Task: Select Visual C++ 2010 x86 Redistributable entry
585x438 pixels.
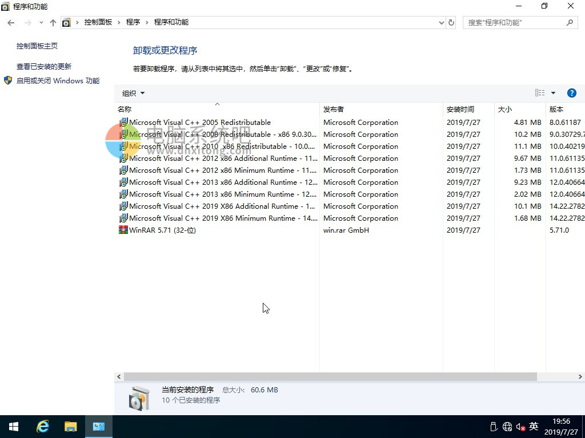Action: pos(350,146)
